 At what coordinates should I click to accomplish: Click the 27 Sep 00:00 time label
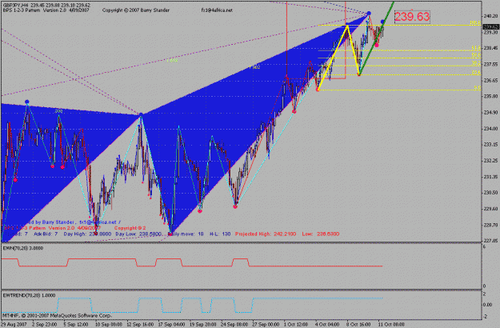pos(266,325)
